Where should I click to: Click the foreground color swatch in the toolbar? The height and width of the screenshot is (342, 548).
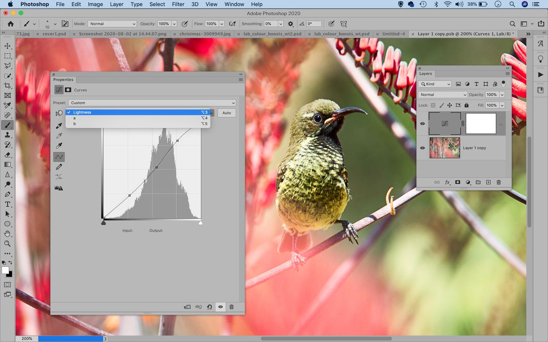5,270
